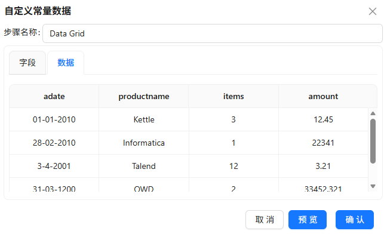Focus the 步骤名称 input field
The height and width of the screenshot is (234, 384).
(x=213, y=33)
